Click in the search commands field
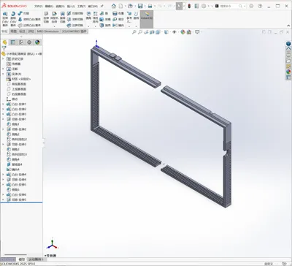Viewport: 292px width, 266px height. pos(228,7)
